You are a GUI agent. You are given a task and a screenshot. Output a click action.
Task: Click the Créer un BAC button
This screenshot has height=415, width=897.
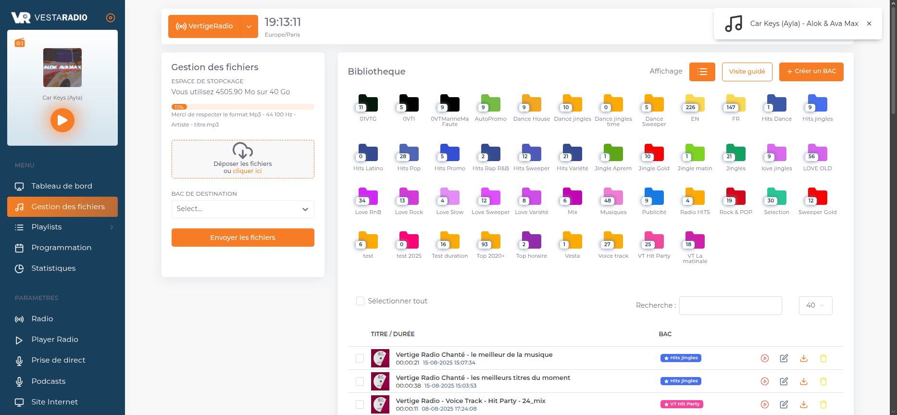(811, 72)
